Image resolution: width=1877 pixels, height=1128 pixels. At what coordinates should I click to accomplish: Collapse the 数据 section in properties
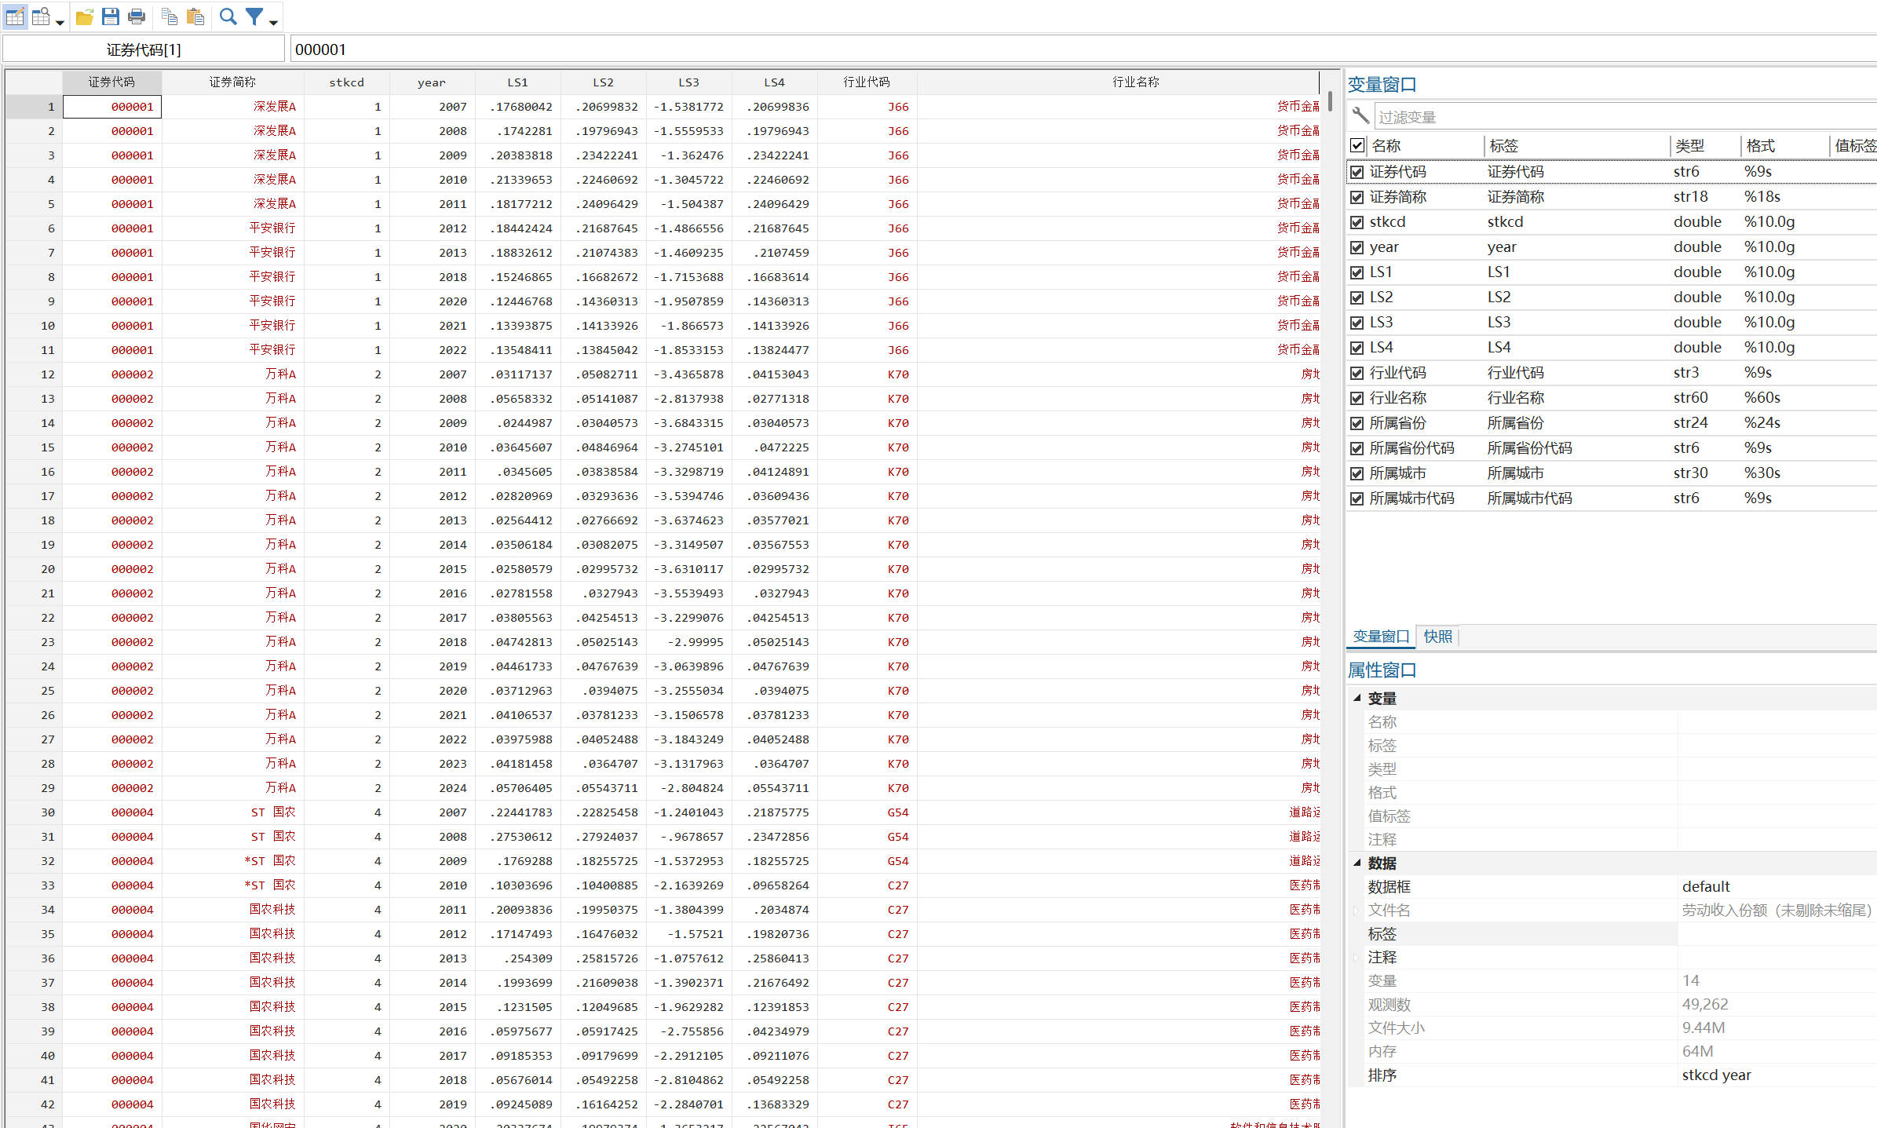click(x=1357, y=863)
